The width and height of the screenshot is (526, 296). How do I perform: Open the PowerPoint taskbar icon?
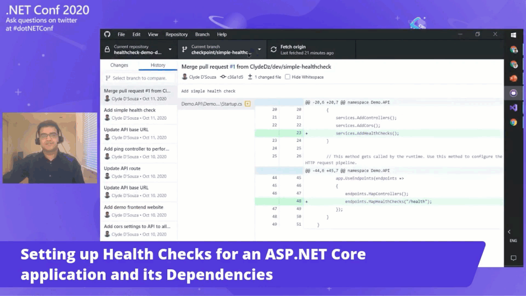(x=513, y=79)
